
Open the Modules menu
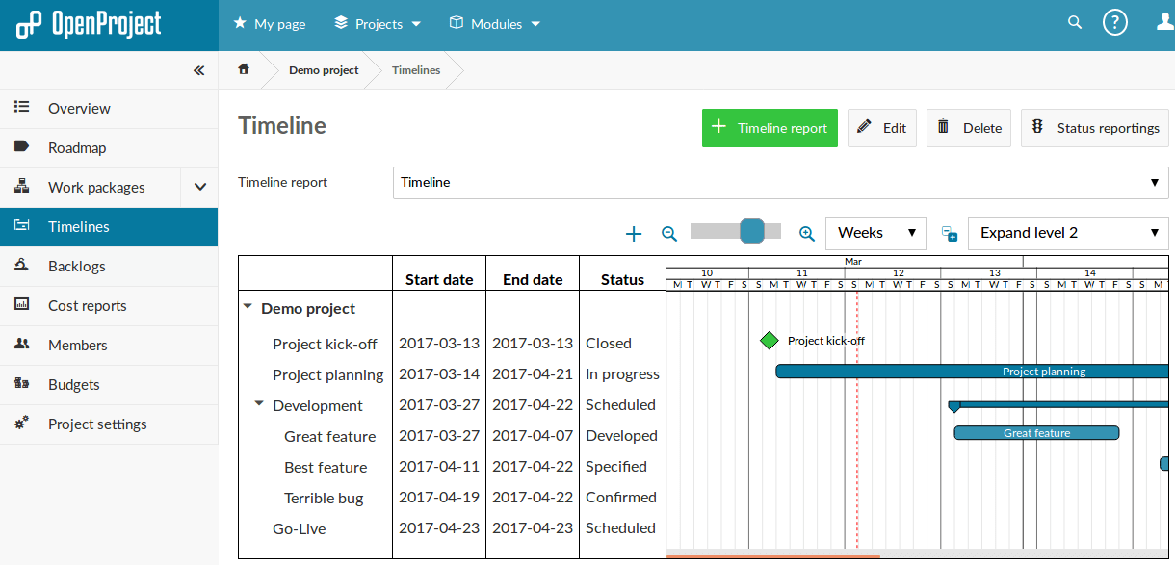coord(494,23)
